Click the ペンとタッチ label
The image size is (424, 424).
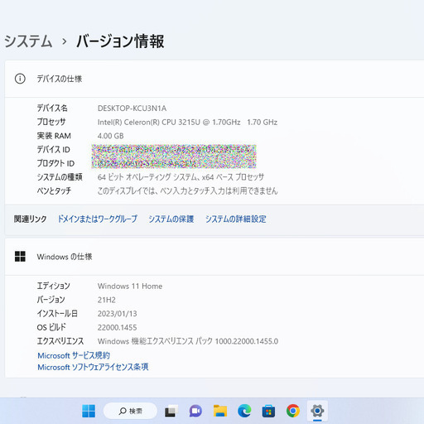[x=54, y=190]
